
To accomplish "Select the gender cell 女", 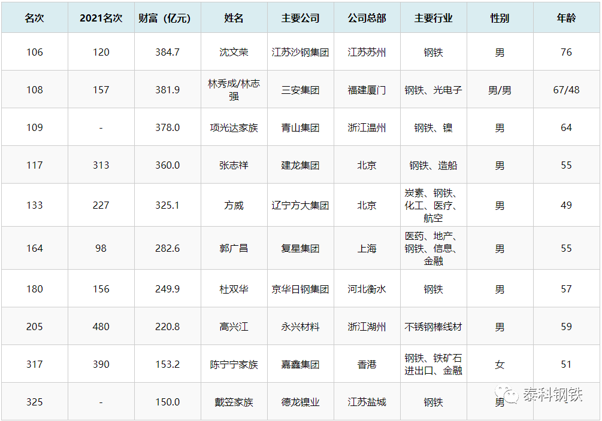I will (500, 364).
